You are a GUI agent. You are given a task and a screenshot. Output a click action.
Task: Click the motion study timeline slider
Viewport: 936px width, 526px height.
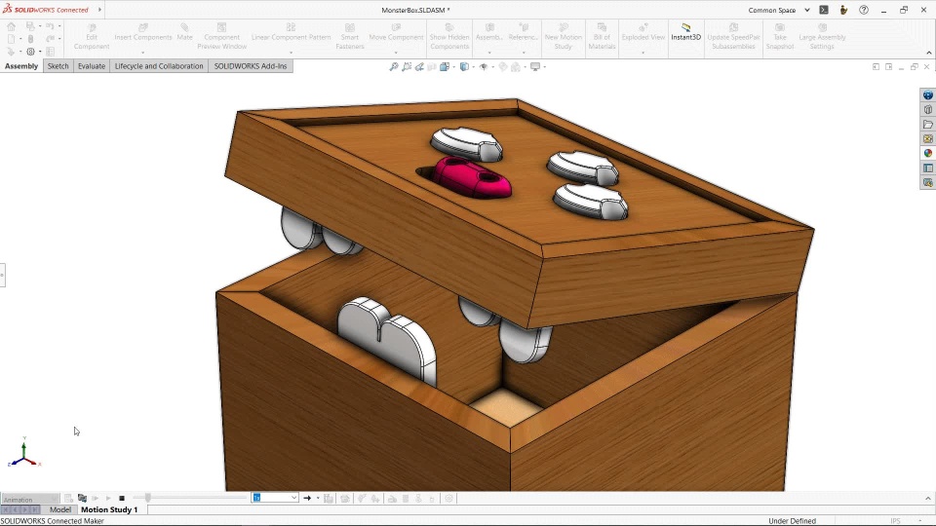pyautogui.click(x=148, y=498)
